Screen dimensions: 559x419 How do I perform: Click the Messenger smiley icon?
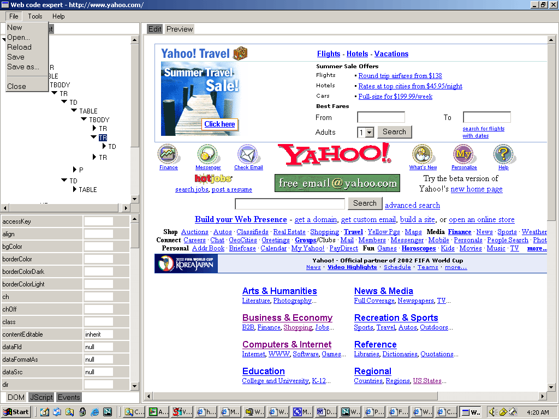click(207, 154)
